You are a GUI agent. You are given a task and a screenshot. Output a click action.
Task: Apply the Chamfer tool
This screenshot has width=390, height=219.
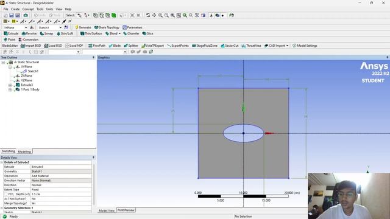pos(131,33)
